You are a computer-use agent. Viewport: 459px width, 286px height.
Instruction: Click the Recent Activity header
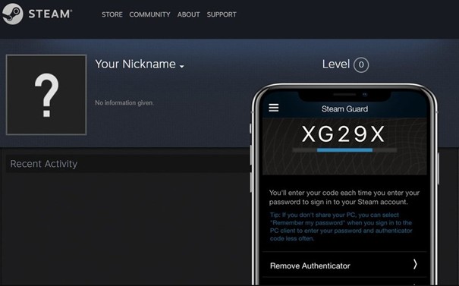128,164
